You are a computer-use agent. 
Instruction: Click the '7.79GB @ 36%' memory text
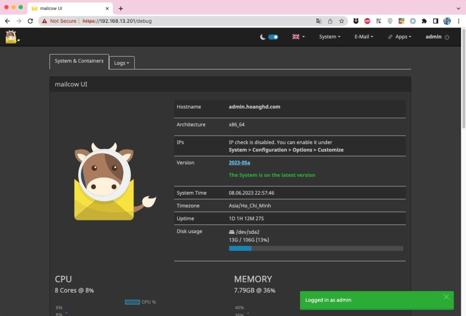click(x=254, y=290)
